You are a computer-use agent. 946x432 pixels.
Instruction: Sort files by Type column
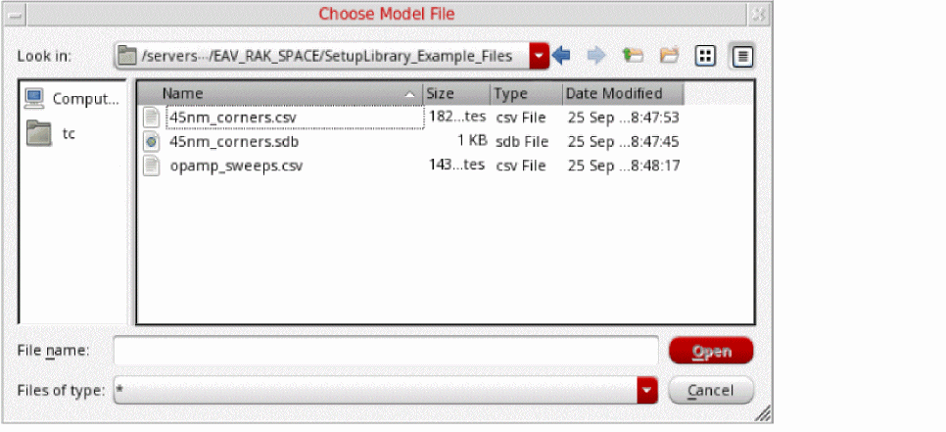pyautogui.click(x=527, y=93)
